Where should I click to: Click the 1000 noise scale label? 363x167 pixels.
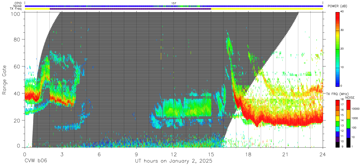(355, 118)
